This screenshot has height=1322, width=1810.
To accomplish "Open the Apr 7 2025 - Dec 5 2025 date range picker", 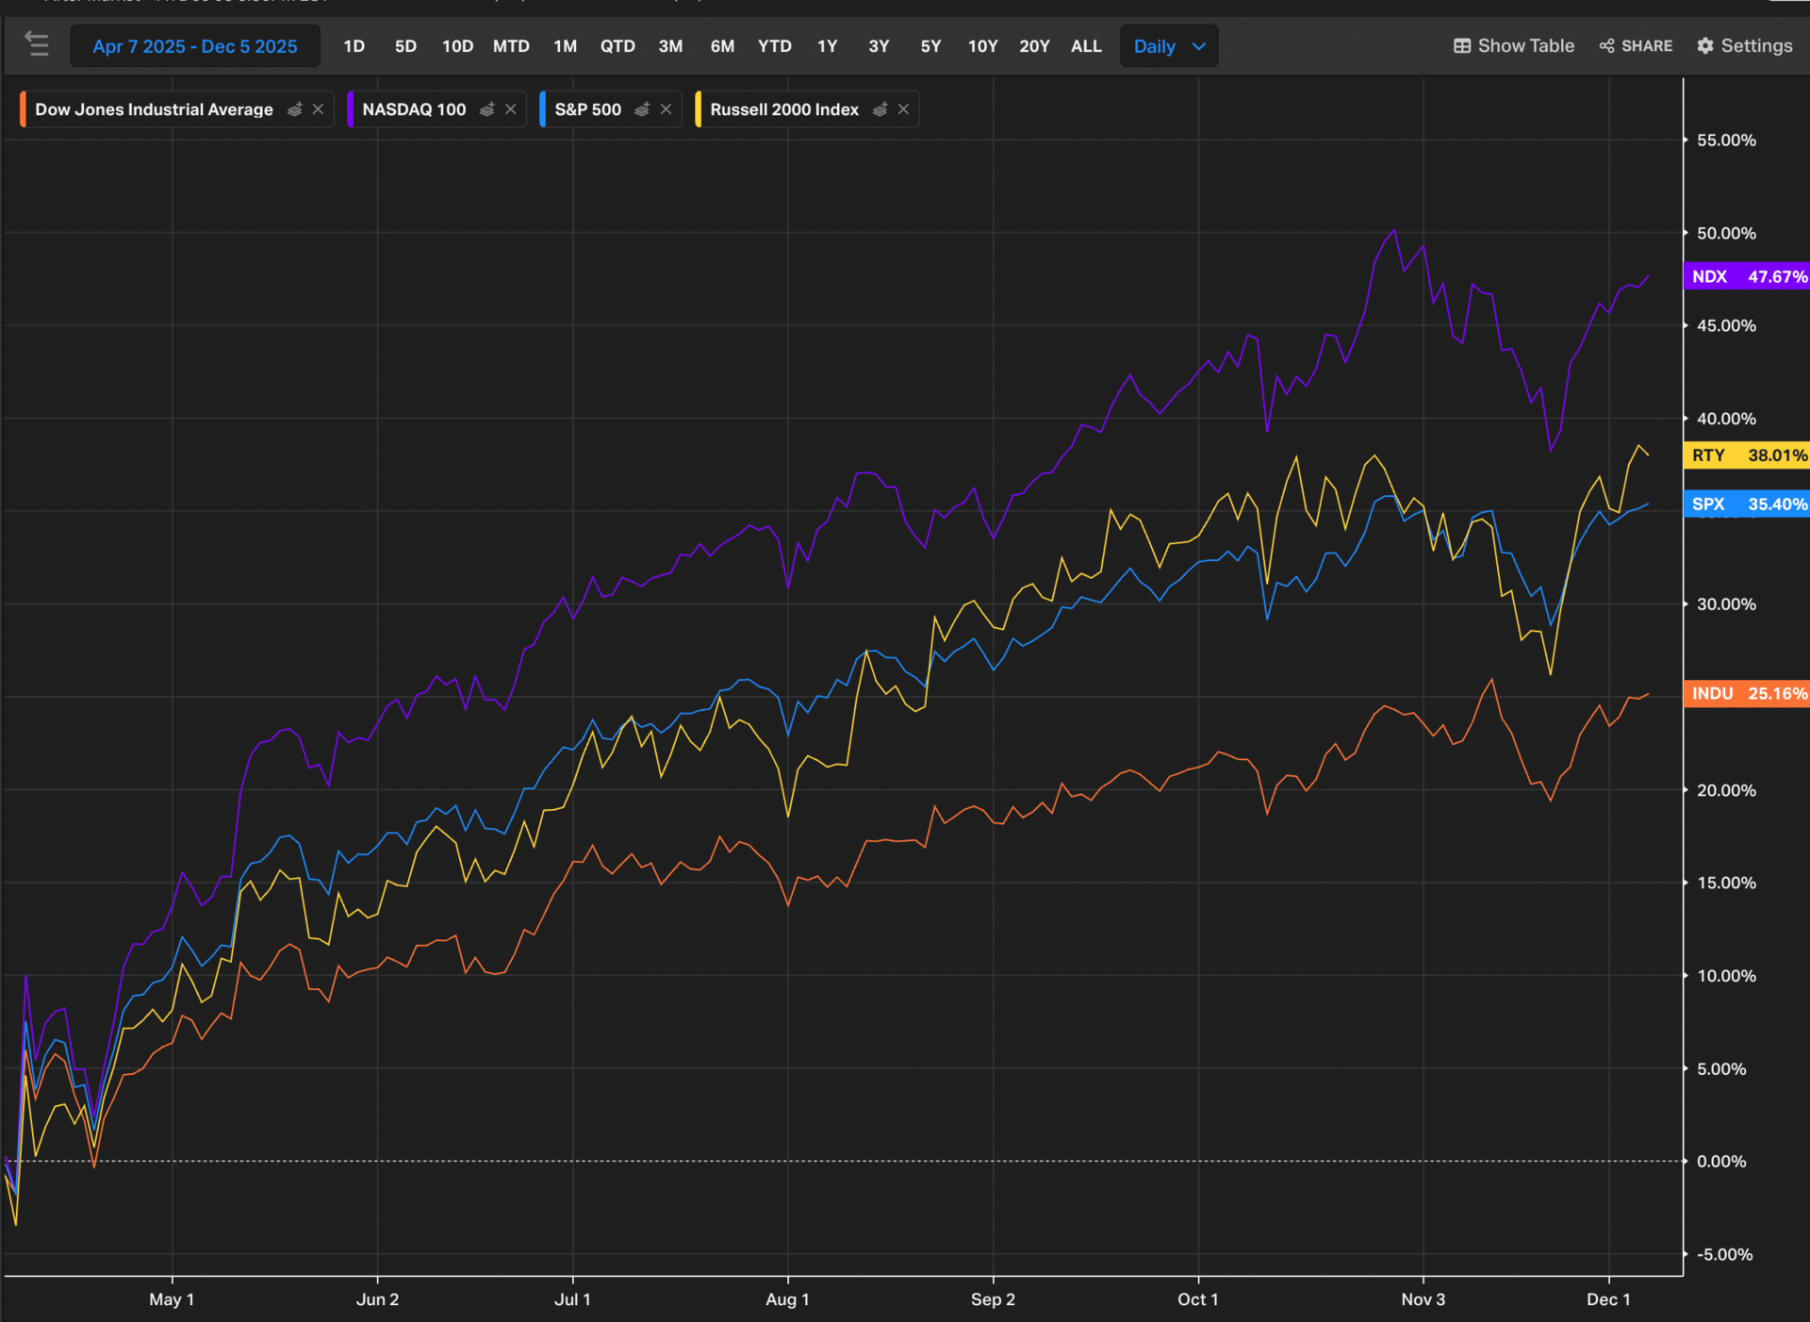I will (x=195, y=46).
